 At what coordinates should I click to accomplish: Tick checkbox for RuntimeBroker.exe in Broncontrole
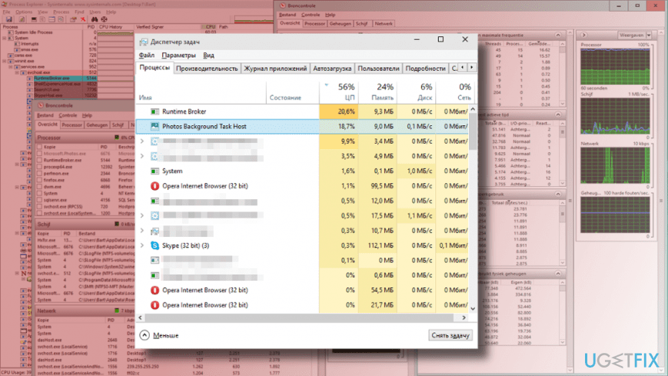pyautogui.click(x=40, y=160)
